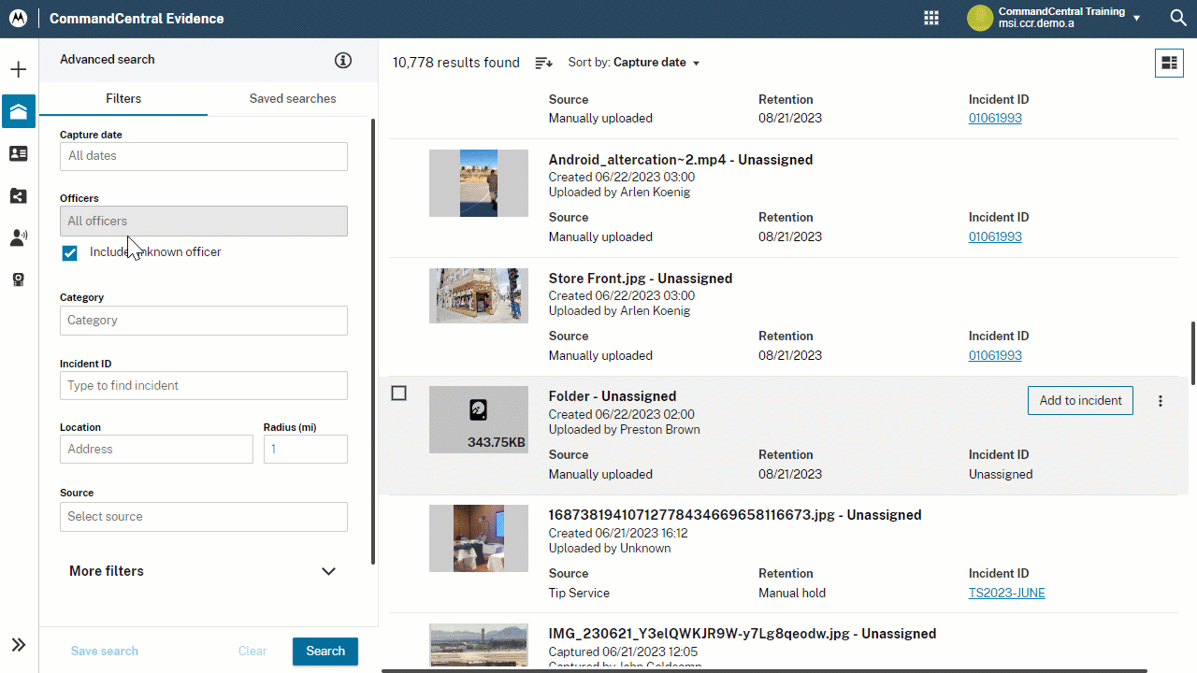Screen dimensions: 1197x673
Task: Click the share icon in sidebar
Action: 19,195
